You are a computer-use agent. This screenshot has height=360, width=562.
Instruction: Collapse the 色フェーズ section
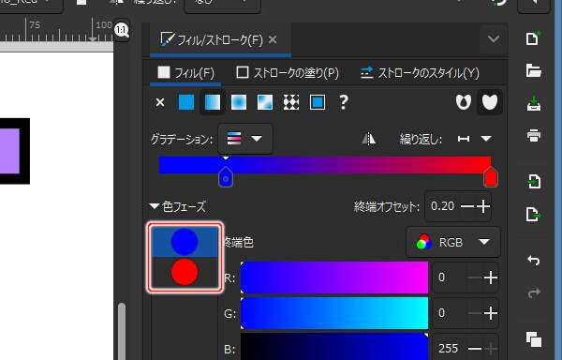tap(155, 206)
